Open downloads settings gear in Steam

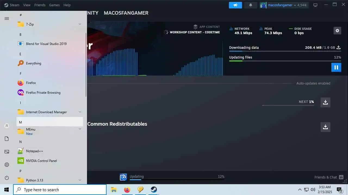[x=337, y=31]
